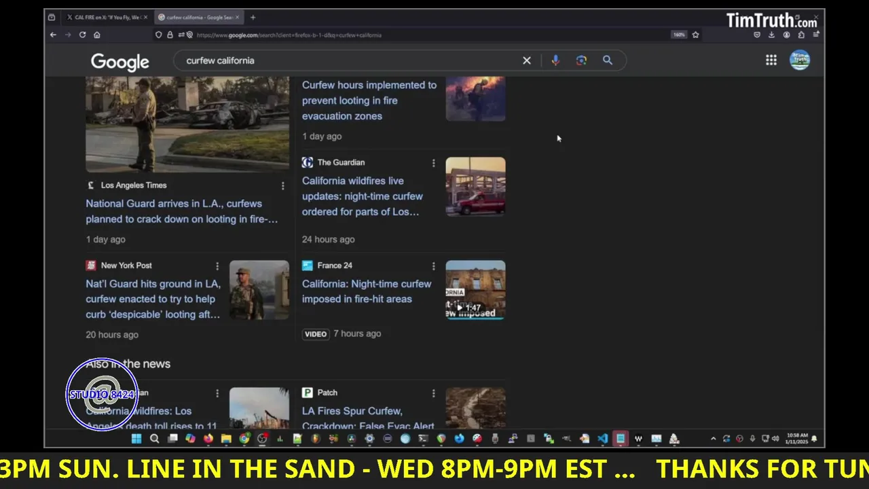
Task: Go to the Firefox home page
Action: 97,35
